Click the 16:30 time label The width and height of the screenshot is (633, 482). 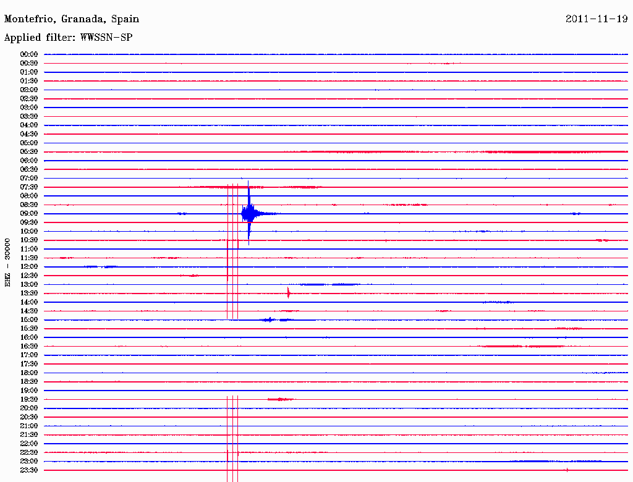coord(29,346)
